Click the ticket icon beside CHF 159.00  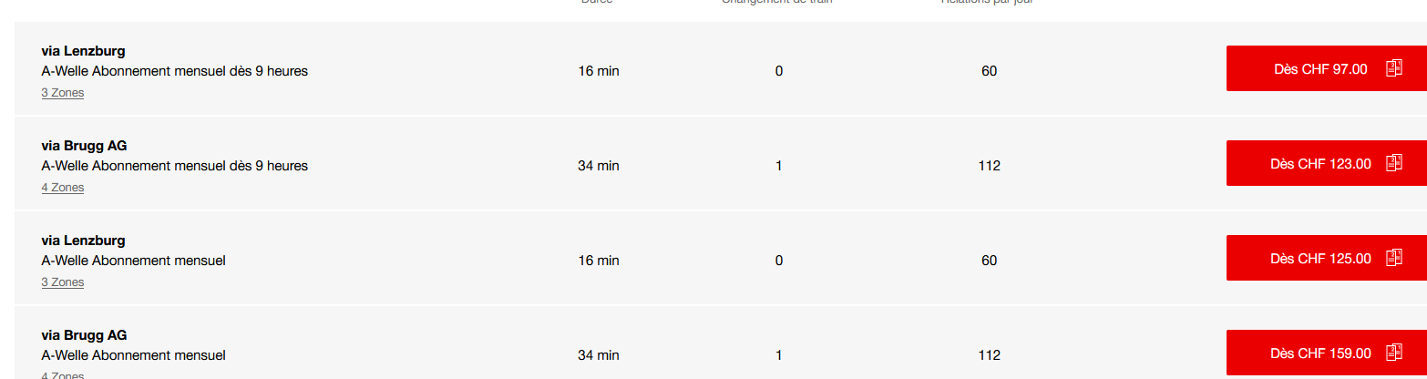[1393, 353]
